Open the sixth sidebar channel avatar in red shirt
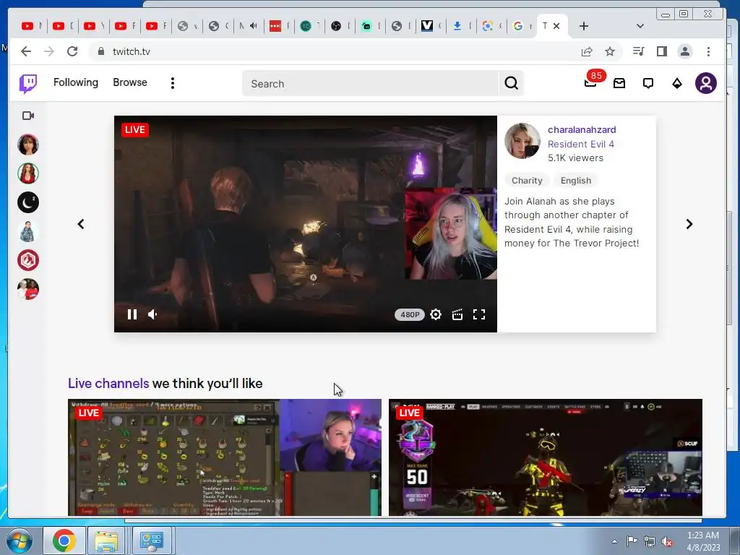 pos(28,289)
